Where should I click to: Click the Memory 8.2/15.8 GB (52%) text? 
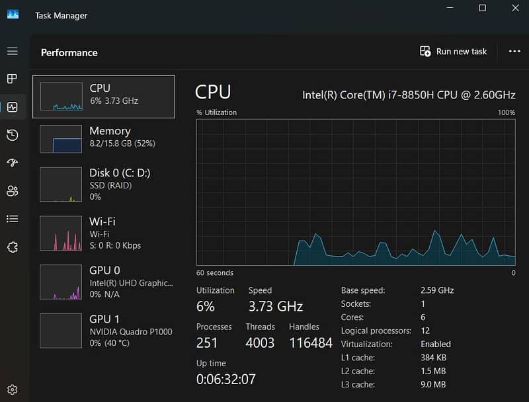(x=122, y=143)
